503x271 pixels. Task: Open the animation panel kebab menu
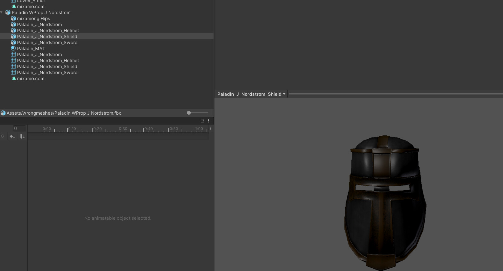[x=209, y=121]
